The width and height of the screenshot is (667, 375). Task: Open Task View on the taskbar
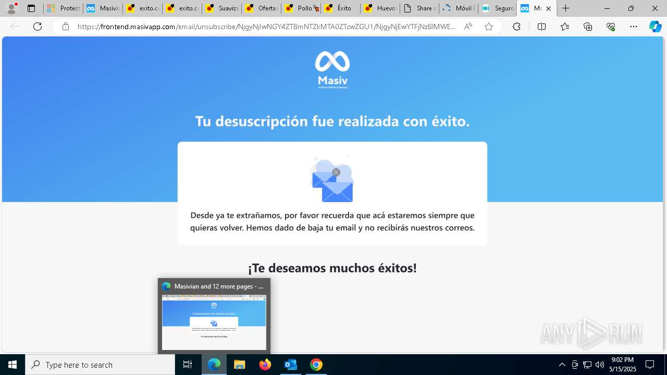[188, 365]
